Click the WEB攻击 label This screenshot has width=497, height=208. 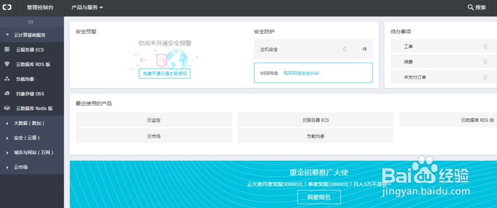pos(269,73)
